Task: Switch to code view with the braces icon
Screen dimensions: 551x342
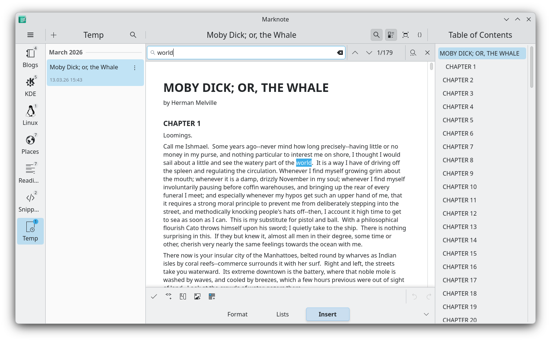Action: [x=420, y=34]
